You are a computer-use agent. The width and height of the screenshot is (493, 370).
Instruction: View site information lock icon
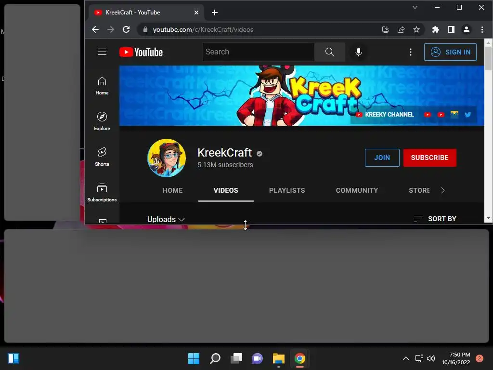[145, 29]
